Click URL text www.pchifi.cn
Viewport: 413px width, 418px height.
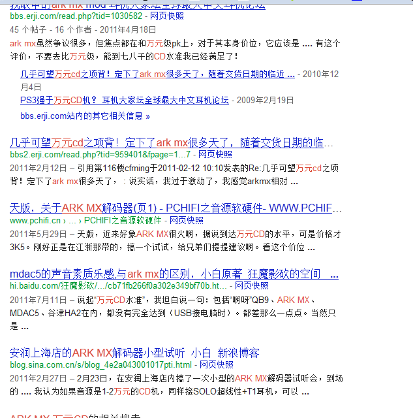(35, 221)
